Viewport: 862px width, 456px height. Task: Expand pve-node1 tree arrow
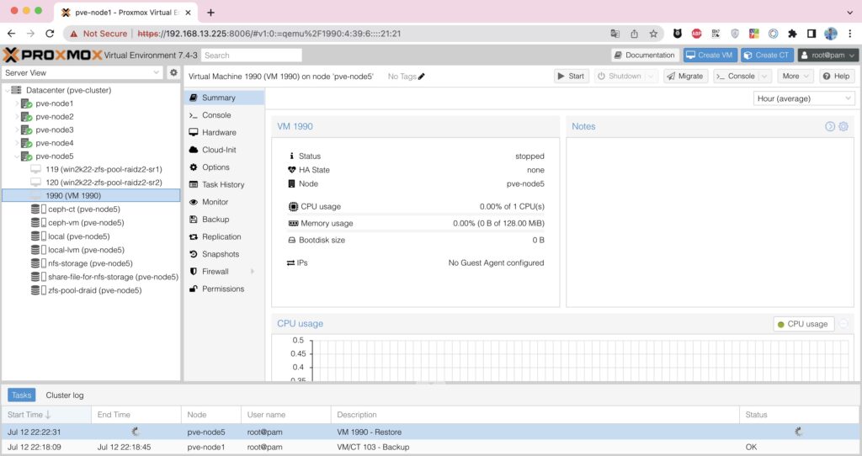[x=17, y=103]
